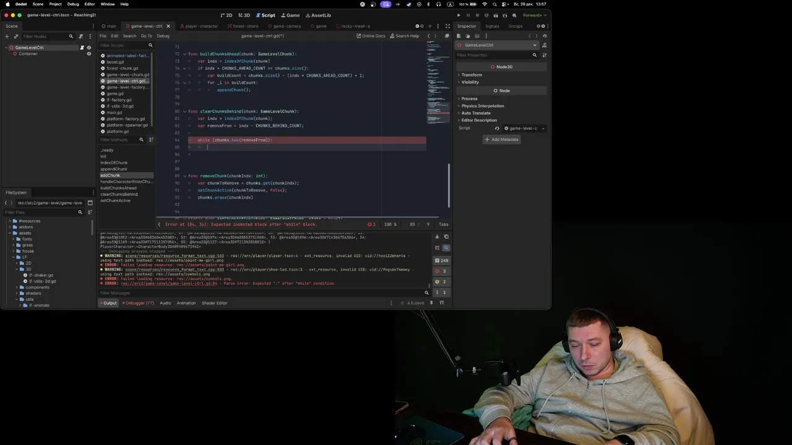Expand Physics Interpolation section

tap(482, 106)
